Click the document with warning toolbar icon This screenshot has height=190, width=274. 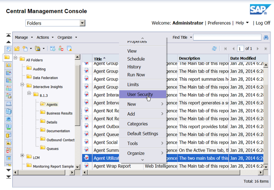(69, 49)
